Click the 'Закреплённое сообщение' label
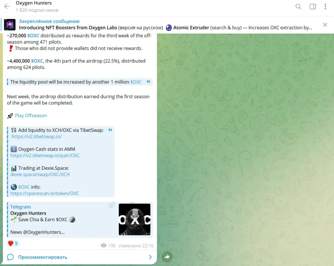This screenshot has width=334, height=266. coord(49,21)
